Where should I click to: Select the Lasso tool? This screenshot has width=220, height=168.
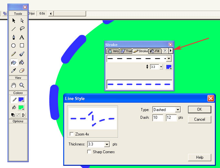pos(22,29)
